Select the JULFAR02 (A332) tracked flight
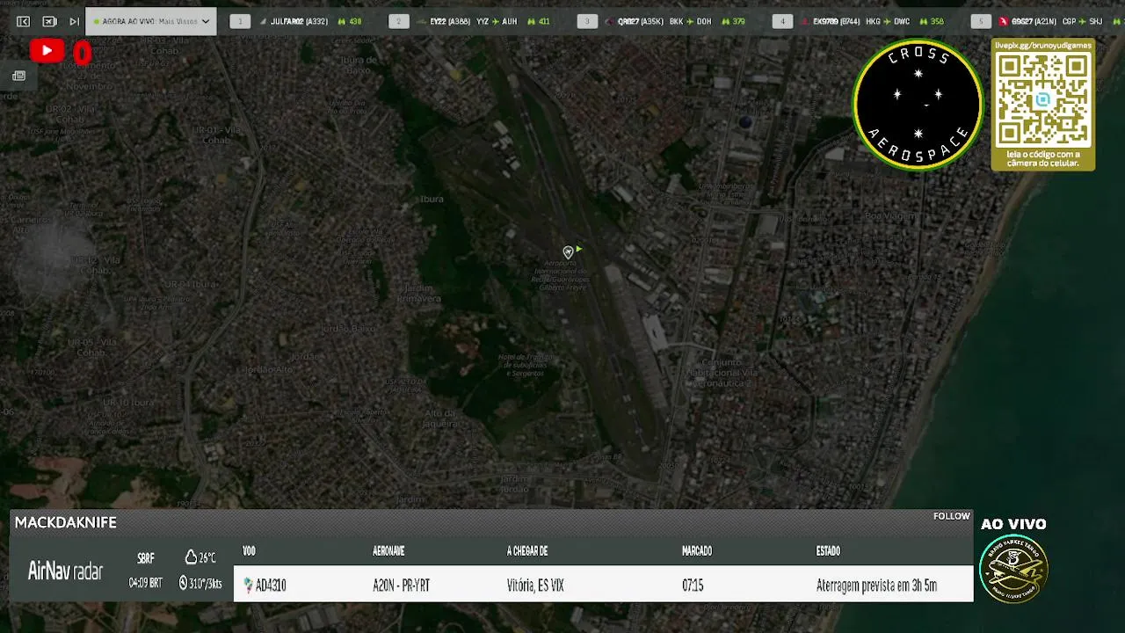 [x=299, y=21]
